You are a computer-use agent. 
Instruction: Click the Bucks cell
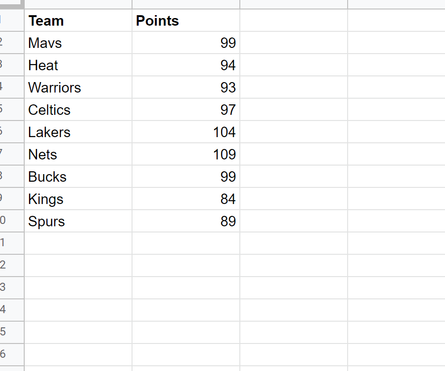click(x=78, y=177)
